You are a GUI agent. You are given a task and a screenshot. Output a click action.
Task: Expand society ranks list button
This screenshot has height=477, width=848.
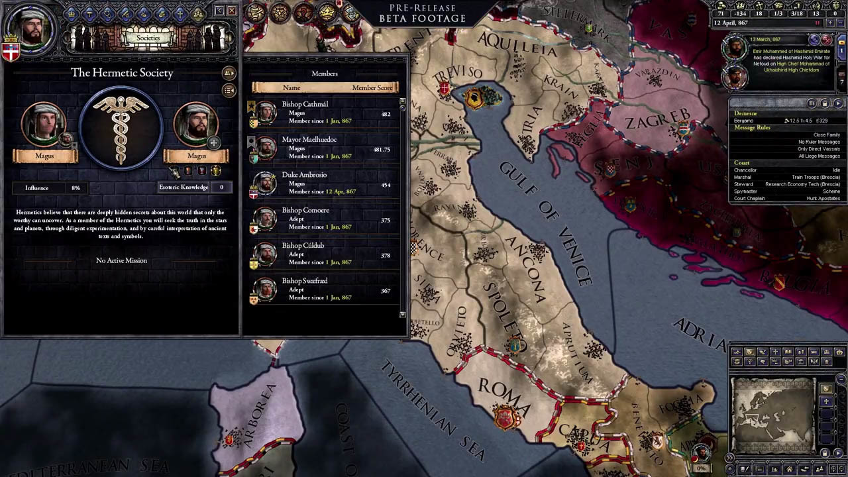[x=229, y=90]
